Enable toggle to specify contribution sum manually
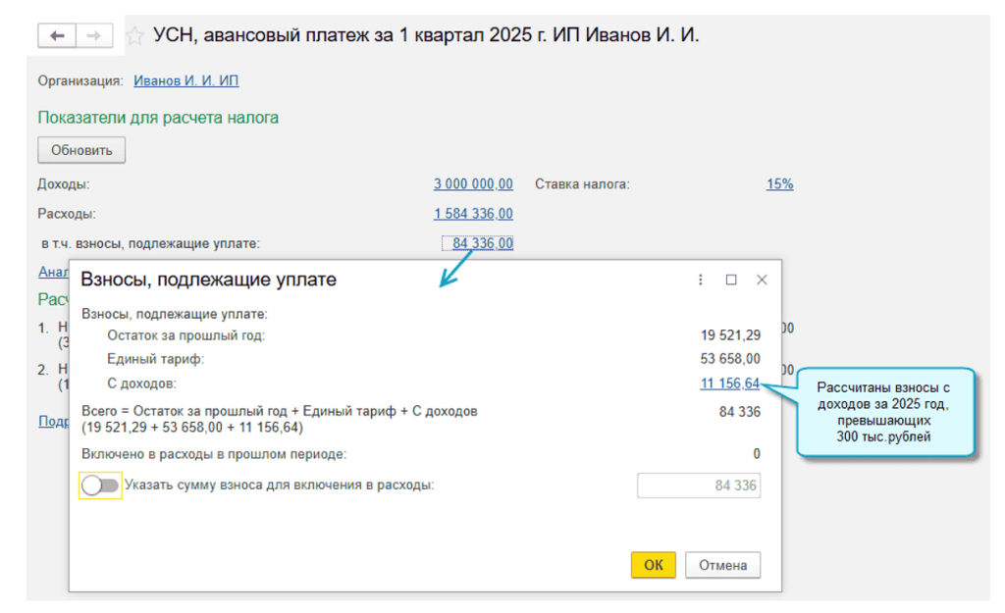Image resolution: width=1005 pixels, height=613 pixels. point(100,485)
